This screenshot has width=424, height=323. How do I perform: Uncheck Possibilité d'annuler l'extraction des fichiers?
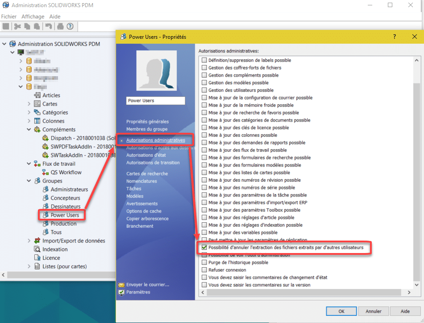click(204, 247)
